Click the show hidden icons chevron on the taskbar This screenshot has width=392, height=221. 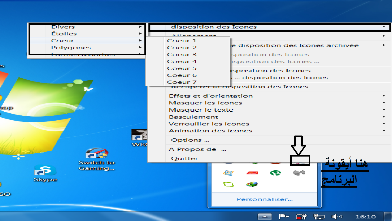point(264,216)
